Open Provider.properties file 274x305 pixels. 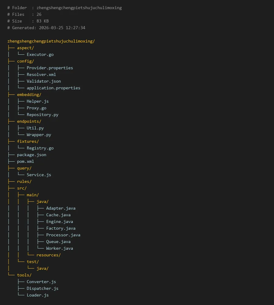(x=50, y=68)
